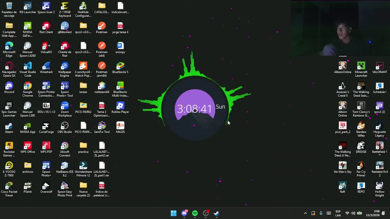The image size is (390, 219).
Task: Select the Nueva carpeta (2) folder
Action: pos(83,189)
